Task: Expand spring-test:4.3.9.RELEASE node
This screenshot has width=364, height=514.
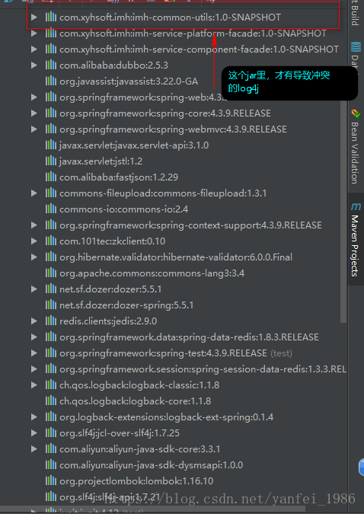Action: click(x=34, y=353)
